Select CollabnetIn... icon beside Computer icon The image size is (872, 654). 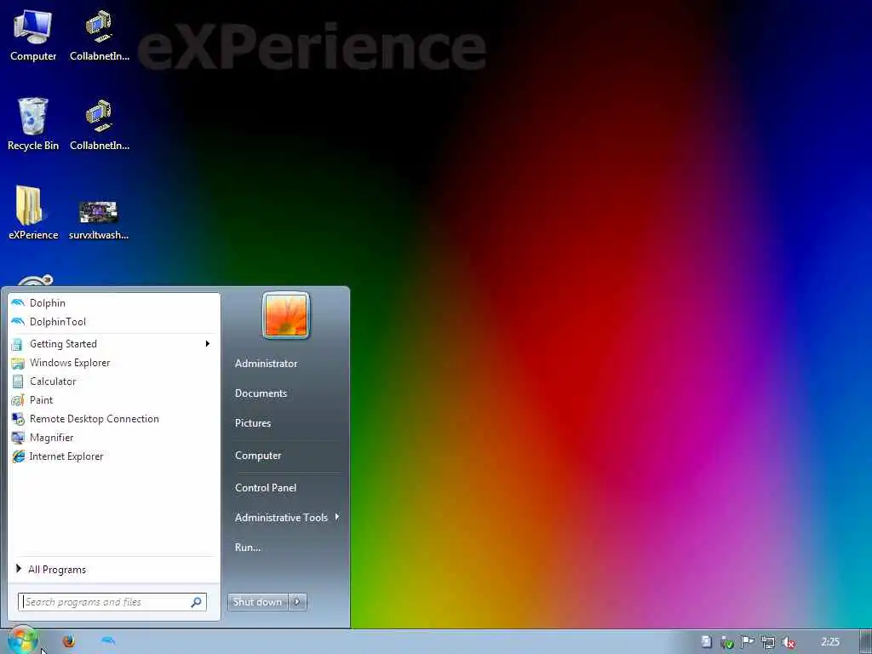pyautogui.click(x=100, y=36)
